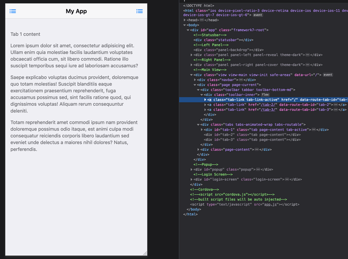The image size is (348, 259).
Task: Select the Main View comment line
Action: [210, 70]
